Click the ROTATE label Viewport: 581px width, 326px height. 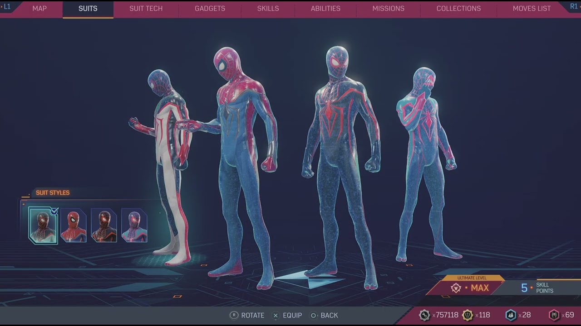[253, 315]
